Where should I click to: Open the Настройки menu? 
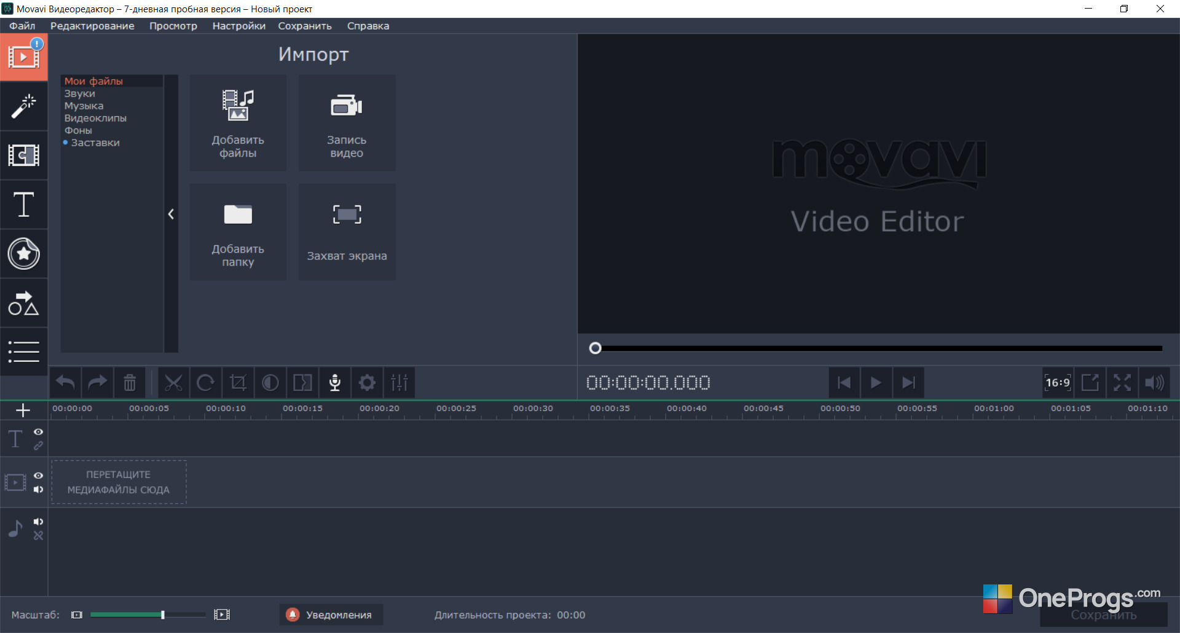[x=239, y=26]
